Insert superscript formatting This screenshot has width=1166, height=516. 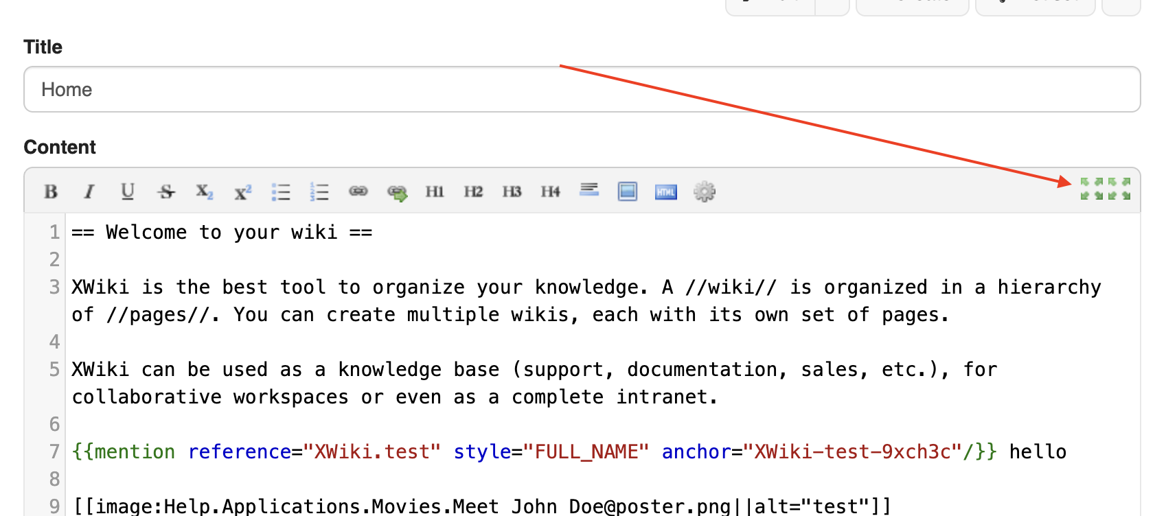click(x=243, y=192)
